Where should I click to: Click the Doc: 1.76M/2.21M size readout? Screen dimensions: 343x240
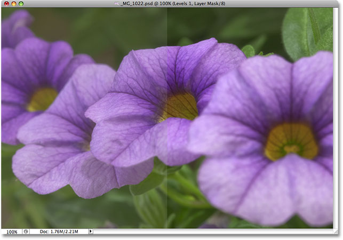click(x=59, y=231)
